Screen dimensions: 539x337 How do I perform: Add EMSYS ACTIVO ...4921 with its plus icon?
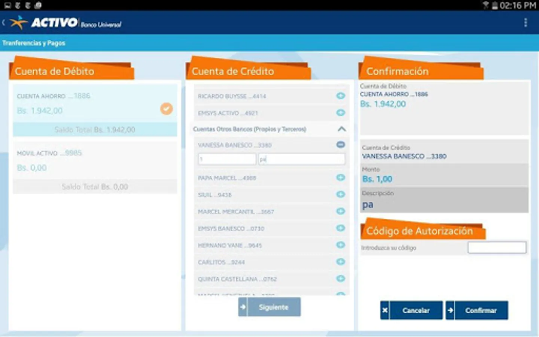(x=341, y=113)
